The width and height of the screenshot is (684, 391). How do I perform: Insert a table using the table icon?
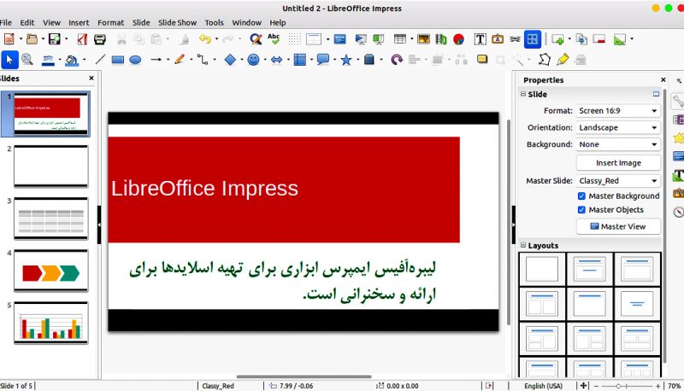[x=399, y=39]
